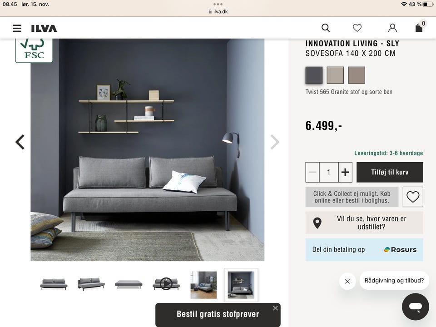The image size is (436, 327).
Task: Play the product video thumbnail
Action: pos(166,284)
